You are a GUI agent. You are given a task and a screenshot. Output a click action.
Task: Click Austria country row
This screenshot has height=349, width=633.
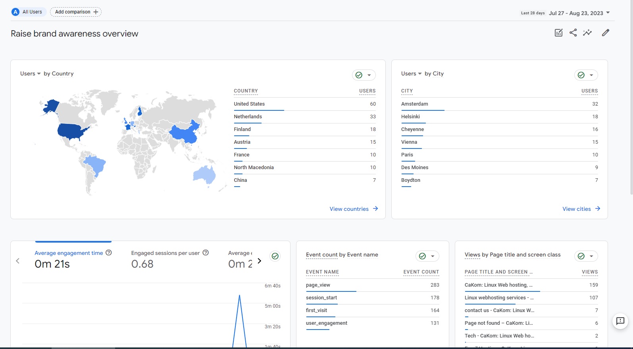[x=305, y=142]
